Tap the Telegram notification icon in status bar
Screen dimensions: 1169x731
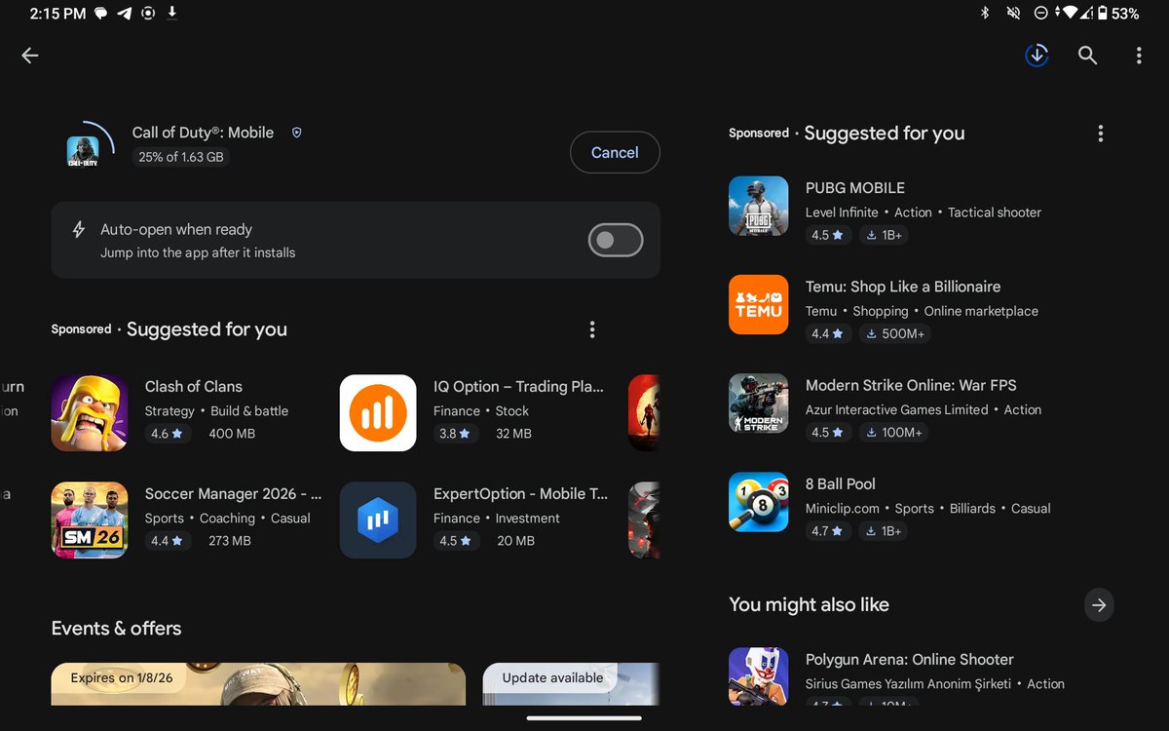click(125, 14)
